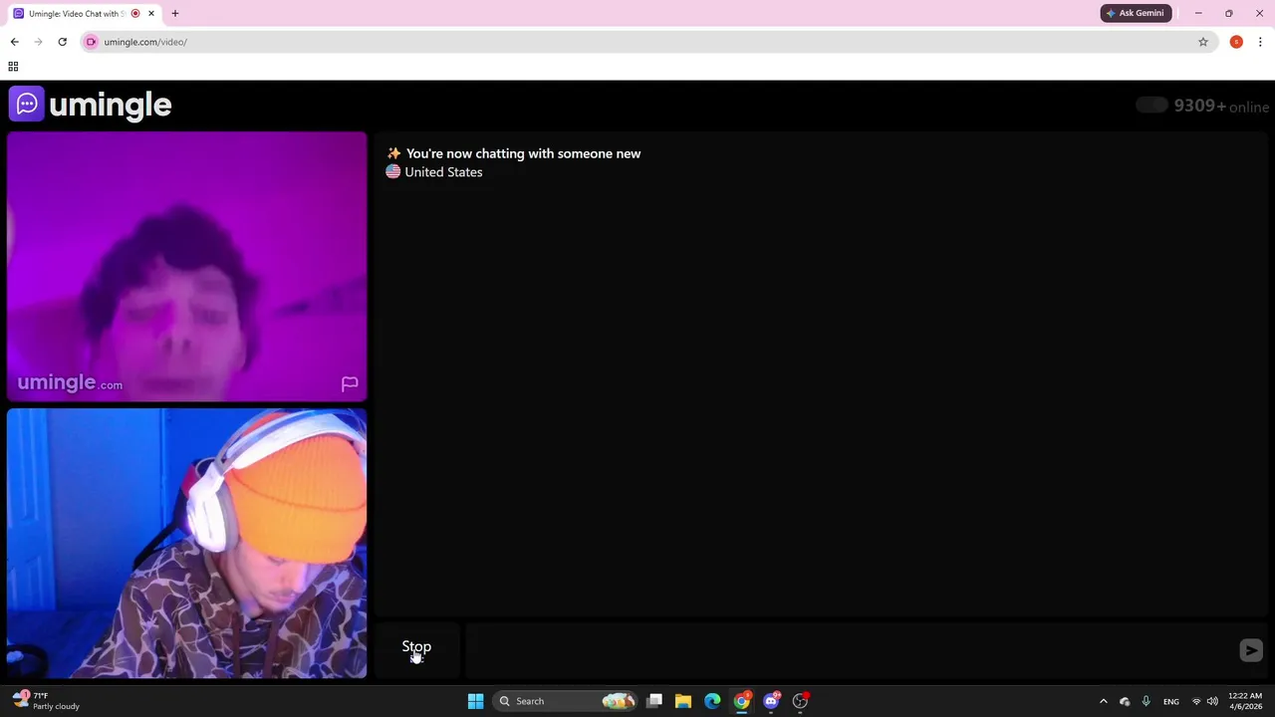Image resolution: width=1275 pixels, height=717 pixels.
Task: Go forward with the browser forward arrow
Action: (x=38, y=42)
